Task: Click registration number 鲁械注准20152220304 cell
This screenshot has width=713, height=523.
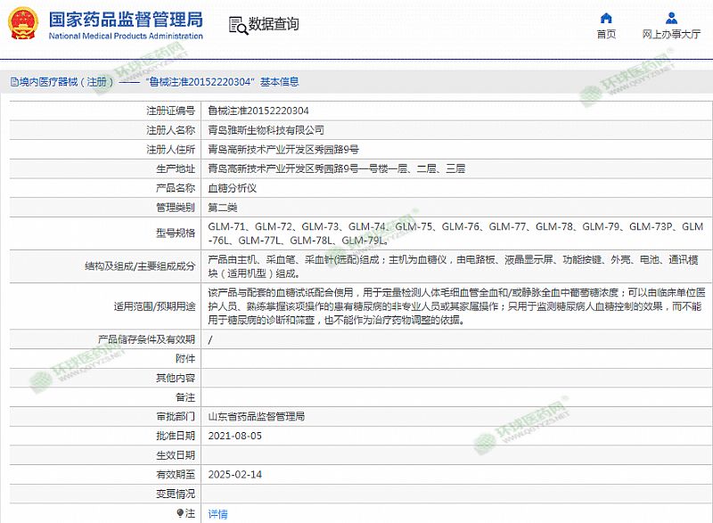Action: (x=258, y=110)
